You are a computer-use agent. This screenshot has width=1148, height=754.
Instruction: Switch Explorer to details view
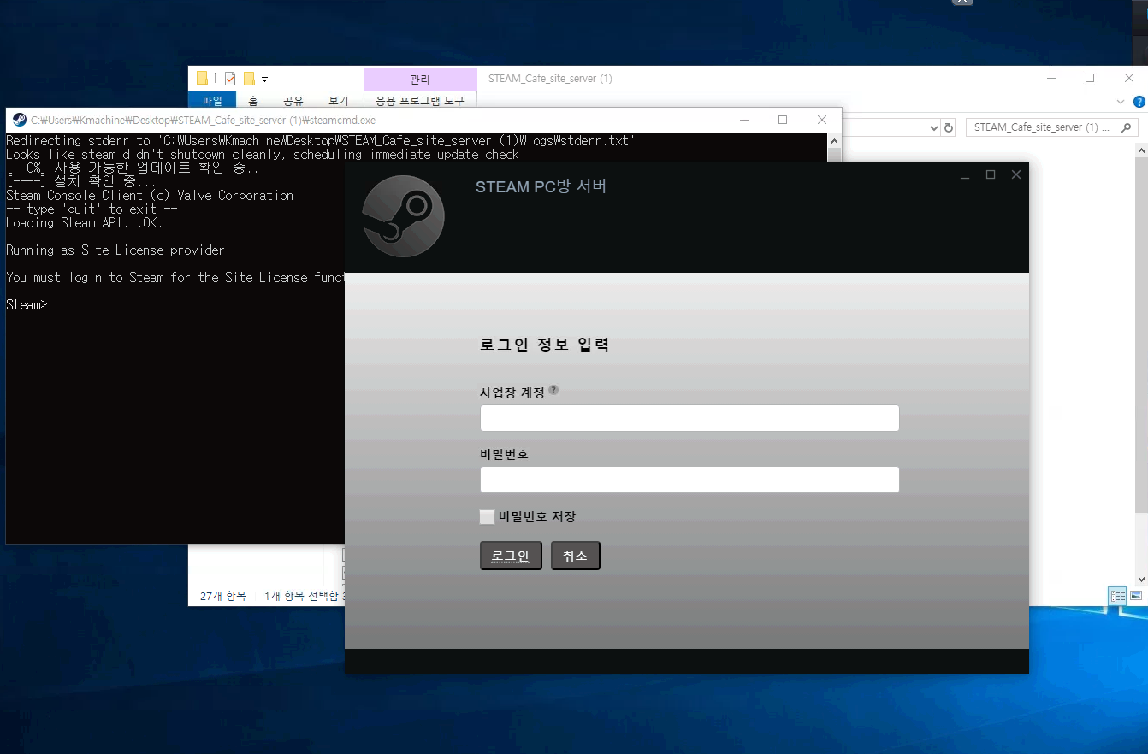[1117, 596]
